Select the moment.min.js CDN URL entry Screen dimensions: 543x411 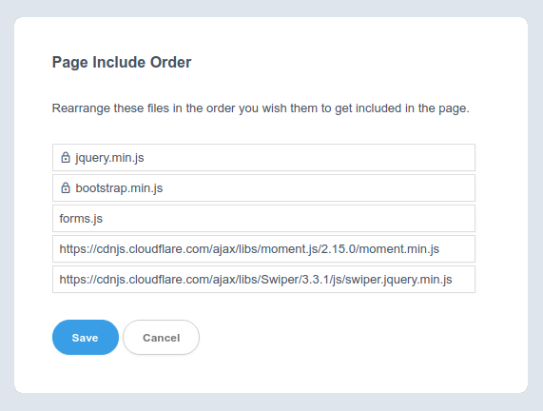click(x=263, y=249)
